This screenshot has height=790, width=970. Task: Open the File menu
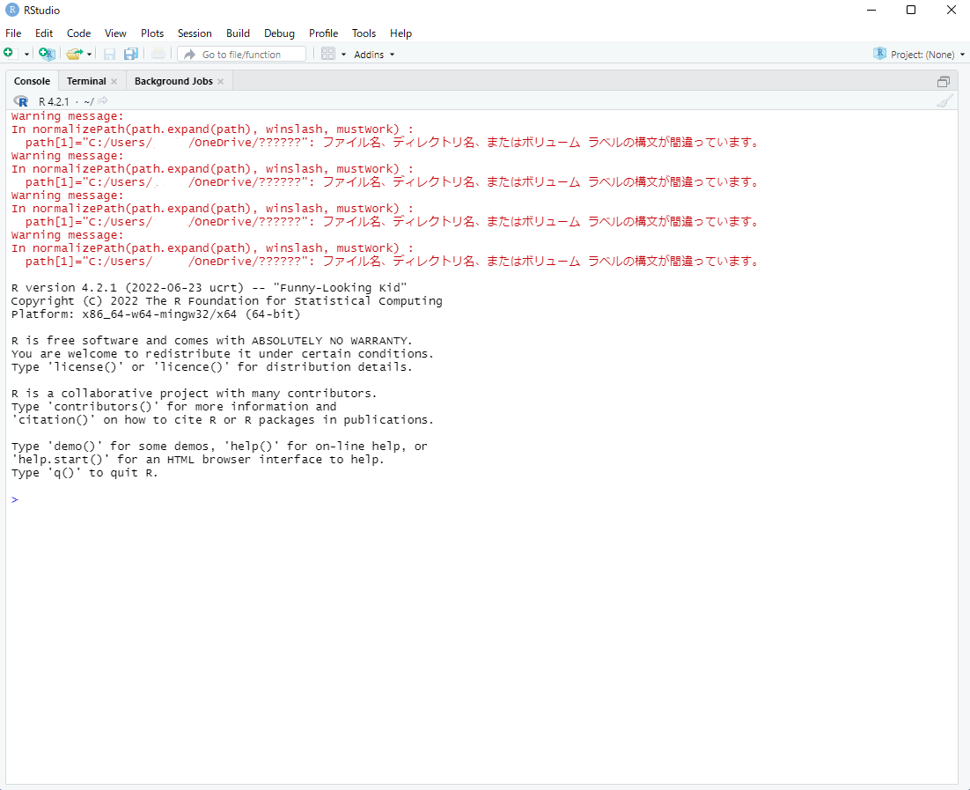click(x=13, y=33)
